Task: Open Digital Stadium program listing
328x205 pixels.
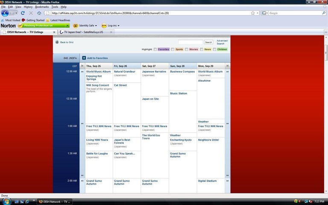Action: pos(207,181)
